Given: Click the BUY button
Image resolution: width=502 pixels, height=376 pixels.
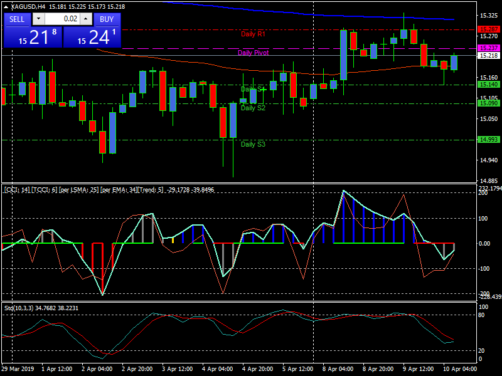Looking at the screenshot, I should [107, 19].
